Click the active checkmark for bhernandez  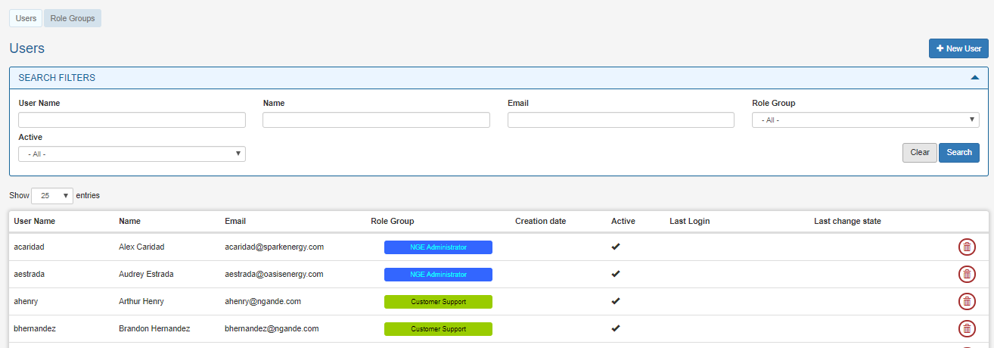pyautogui.click(x=616, y=328)
